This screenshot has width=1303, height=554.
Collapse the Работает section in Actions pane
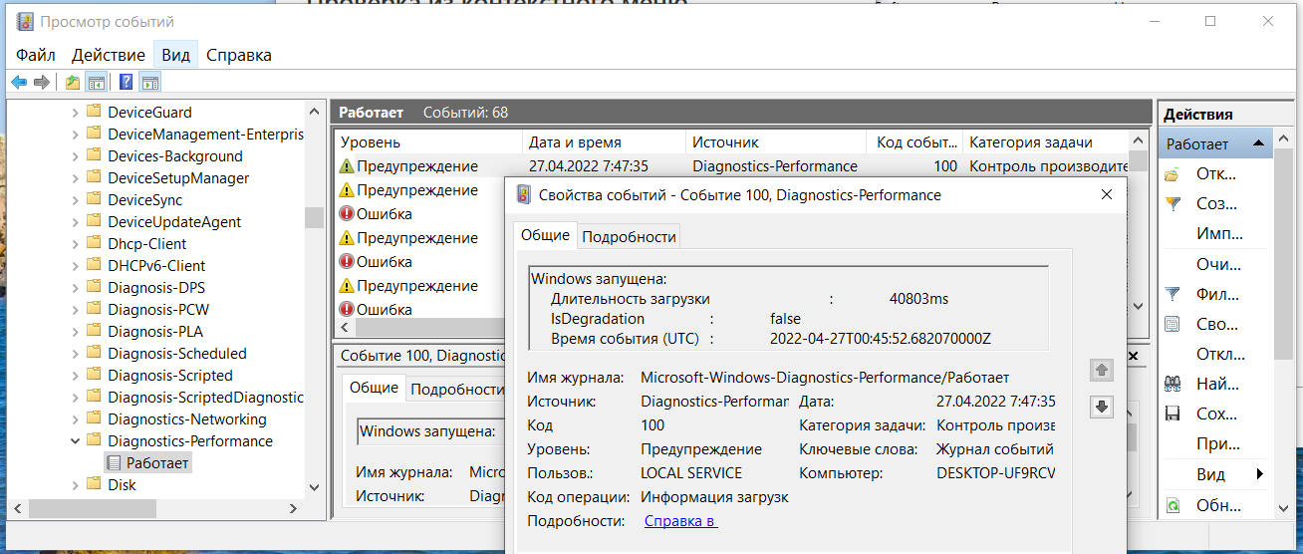(1259, 144)
